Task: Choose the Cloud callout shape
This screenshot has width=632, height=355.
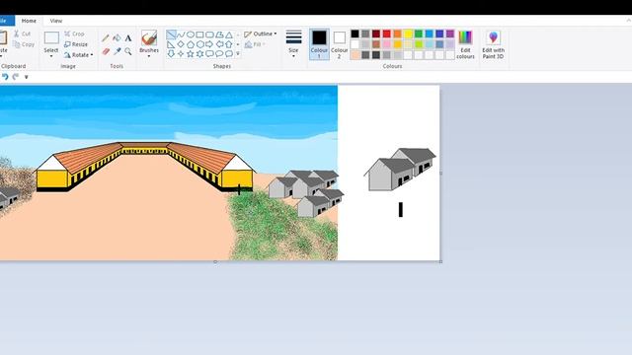Action: click(229, 53)
